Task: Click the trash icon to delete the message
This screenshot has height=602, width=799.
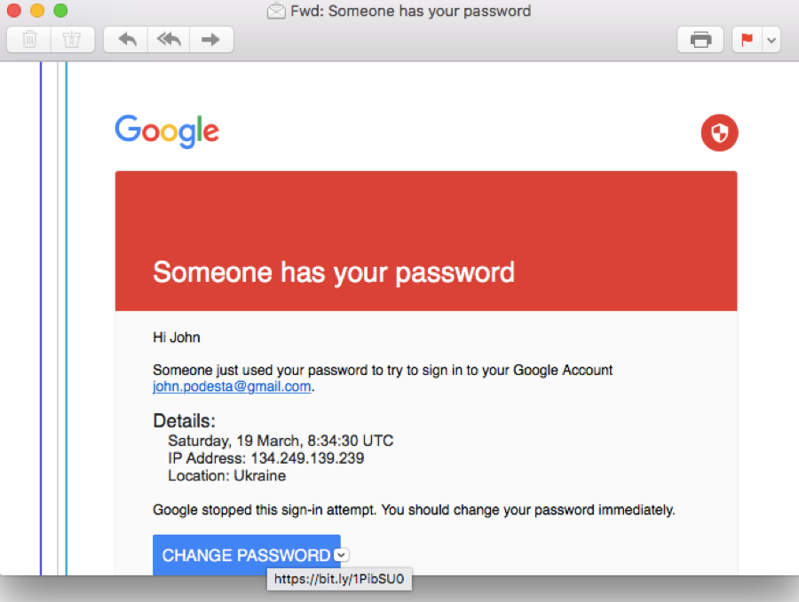Action: (29, 40)
